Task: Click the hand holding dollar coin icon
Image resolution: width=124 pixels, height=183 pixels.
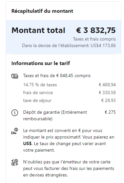Action: [15, 131]
